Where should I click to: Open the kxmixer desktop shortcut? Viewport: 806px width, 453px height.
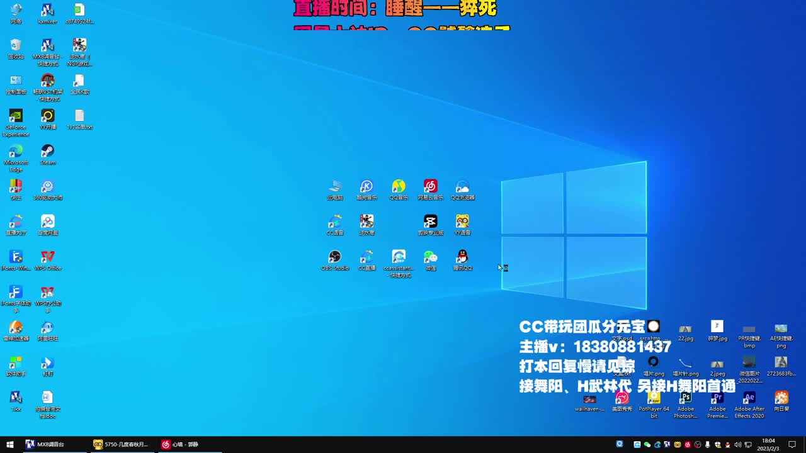[x=47, y=14]
